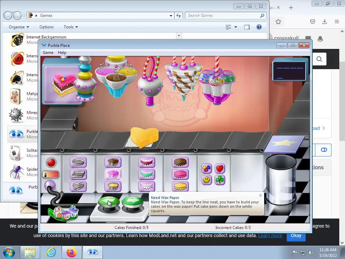Viewport: 345px width, 259px height.
Task: Click the order preview cake picture
Action: click(x=64, y=85)
